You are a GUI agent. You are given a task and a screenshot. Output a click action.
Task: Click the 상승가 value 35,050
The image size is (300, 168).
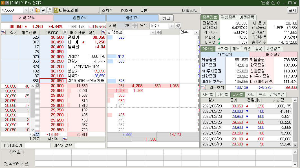(x=100, y=71)
